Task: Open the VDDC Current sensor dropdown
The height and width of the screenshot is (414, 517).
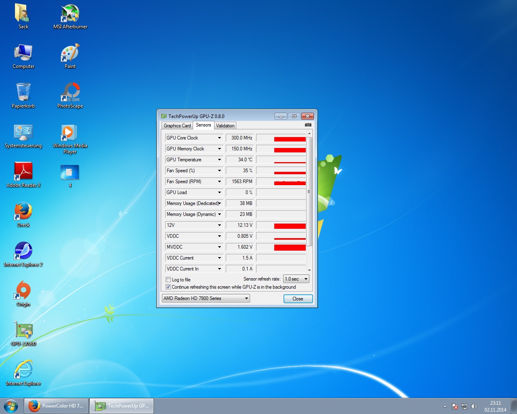Action: 220,258
